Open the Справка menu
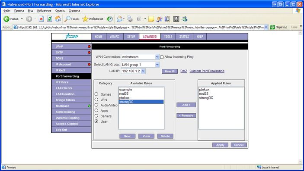Screen dimensions: 304x171 point(74,11)
